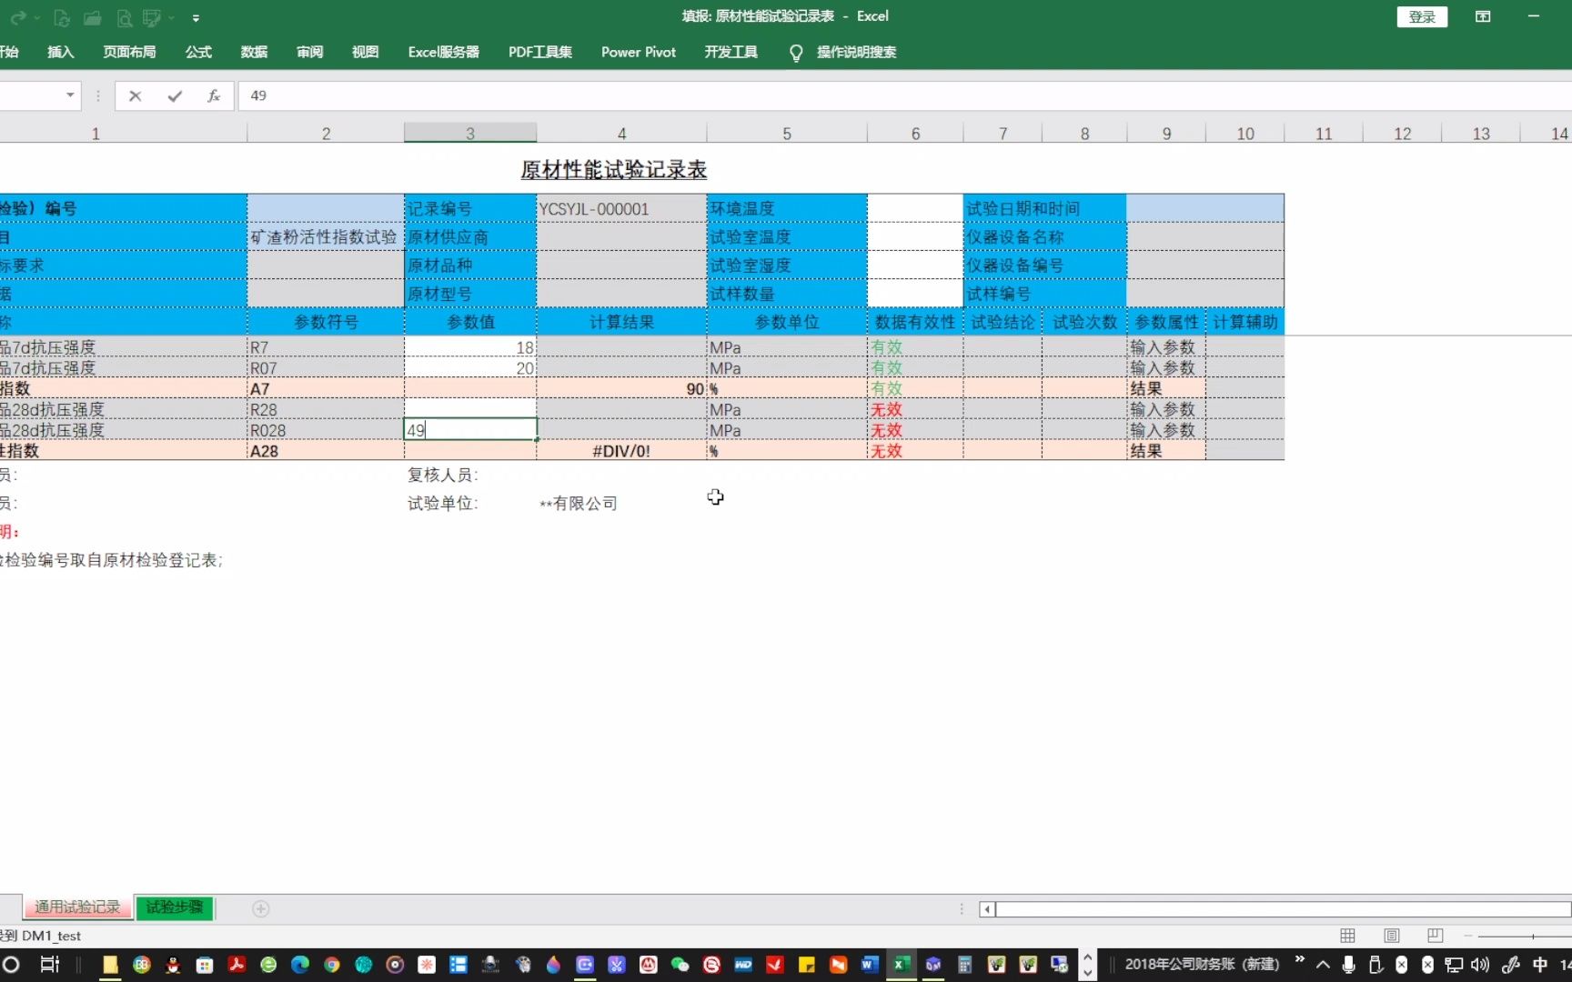
Task: Open Microsoft Edge from the taskbar
Action: [300, 965]
